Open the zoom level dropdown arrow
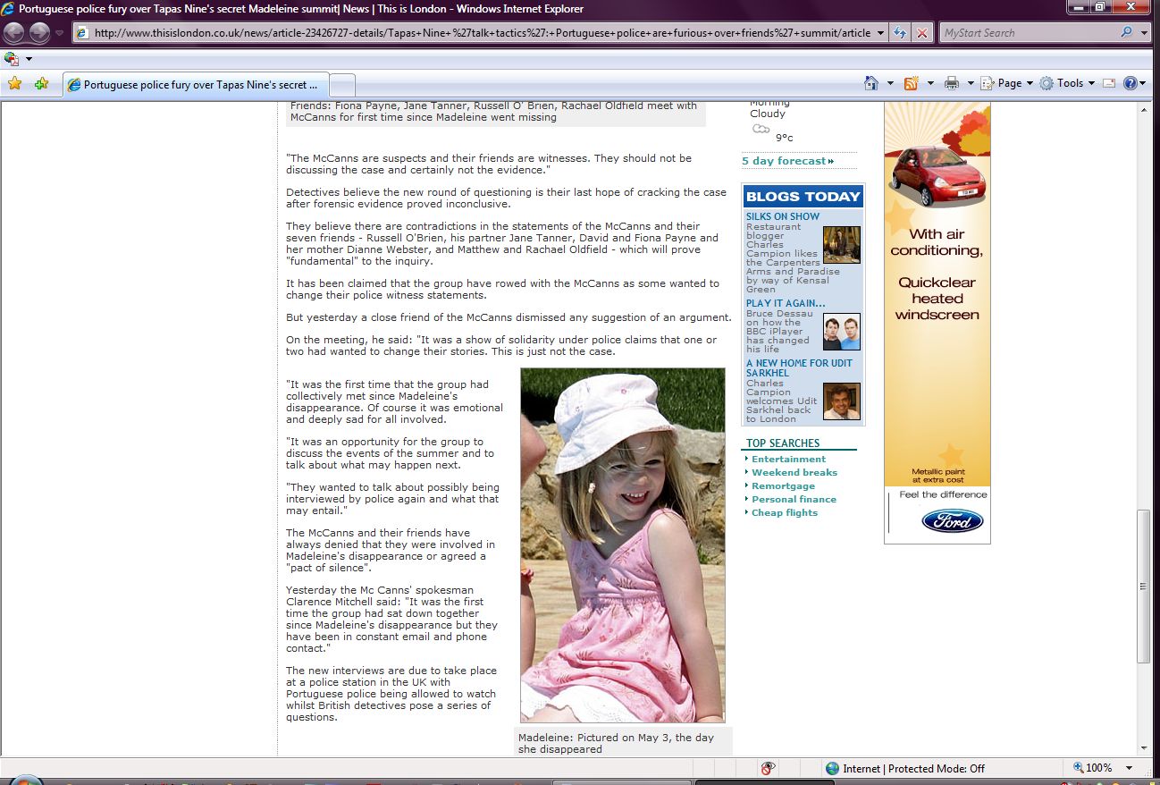1160x785 pixels. (x=1129, y=768)
